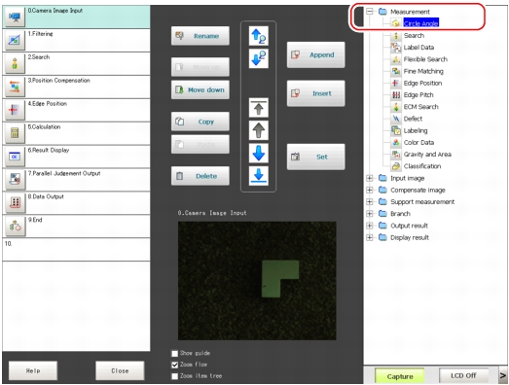Expand the Support measurement folder
The image size is (509, 385).
pos(370,202)
